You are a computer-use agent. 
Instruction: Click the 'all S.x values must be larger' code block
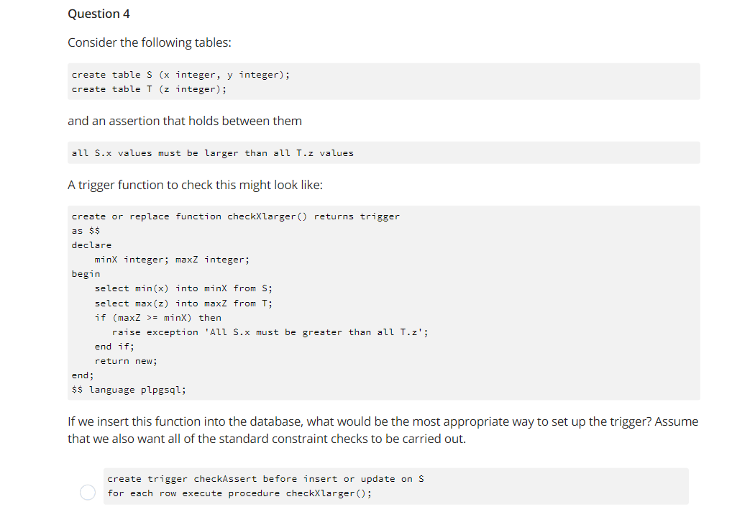(x=384, y=152)
